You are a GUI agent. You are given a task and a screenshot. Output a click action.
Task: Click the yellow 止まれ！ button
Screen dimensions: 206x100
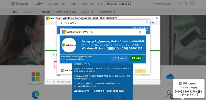[x=140, y=71]
